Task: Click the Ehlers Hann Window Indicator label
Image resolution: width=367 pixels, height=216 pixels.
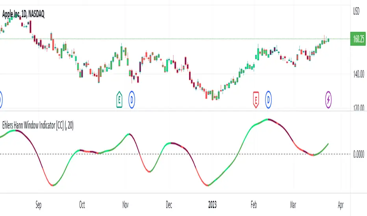Action: 38,125
